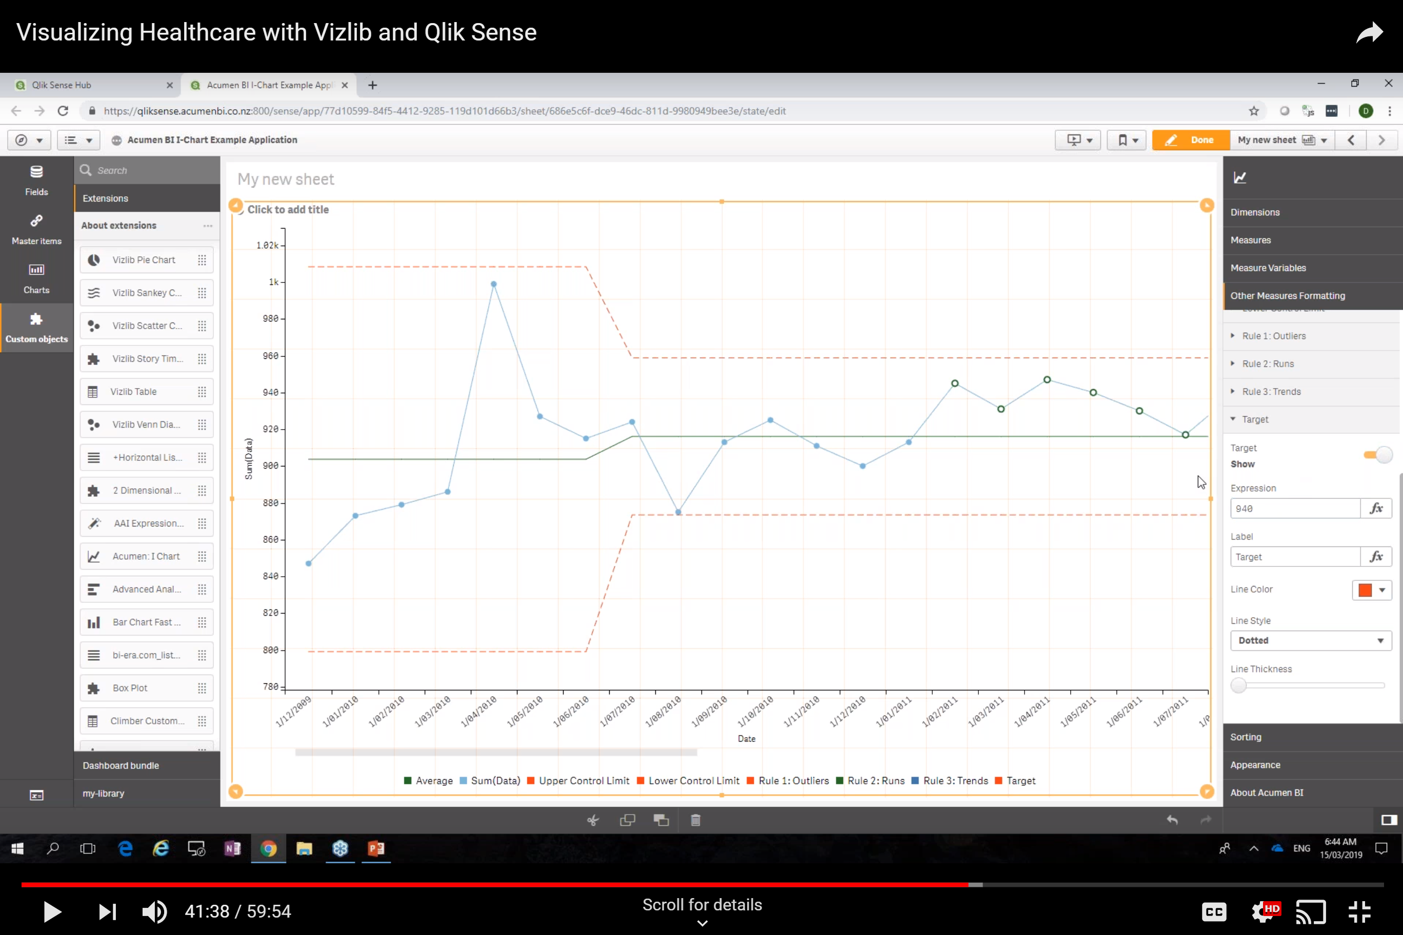Open PowerPoint from the taskbar

[x=376, y=849]
